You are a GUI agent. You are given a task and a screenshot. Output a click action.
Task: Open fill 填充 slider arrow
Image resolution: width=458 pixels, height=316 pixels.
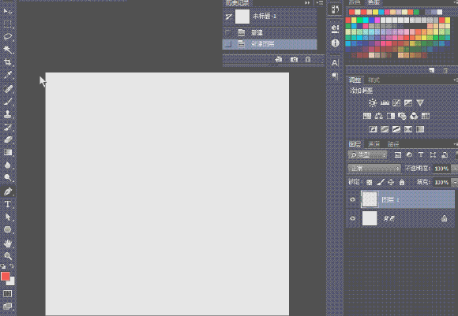point(454,183)
